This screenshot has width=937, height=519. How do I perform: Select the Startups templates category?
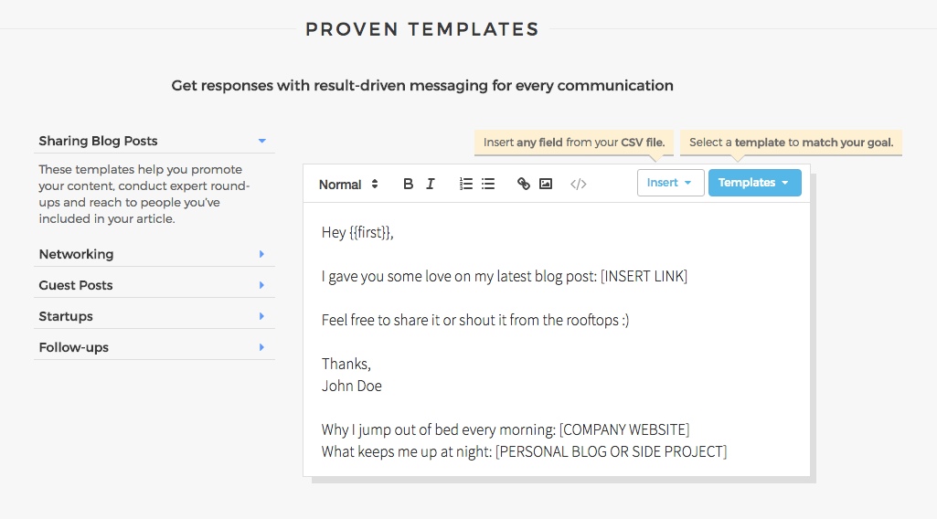pyautogui.click(x=66, y=316)
